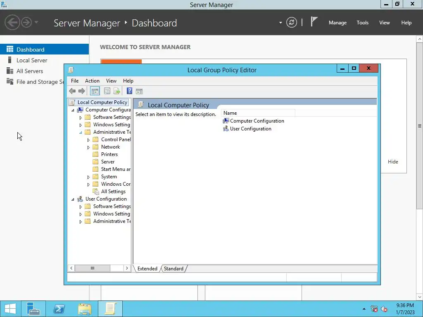The width and height of the screenshot is (423, 317).
Task: Expand Administrative Templates under User Configuration
Action: (81, 222)
